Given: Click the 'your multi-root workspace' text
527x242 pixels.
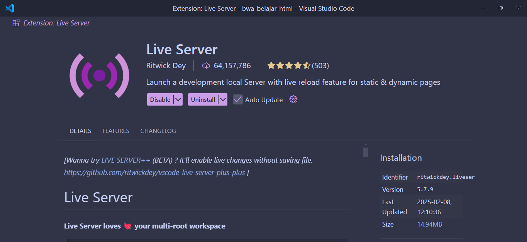Looking at the screenshot, I should pos(180,226).
